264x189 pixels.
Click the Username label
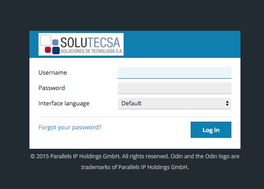pyautogui.click(x=53, y=73)
